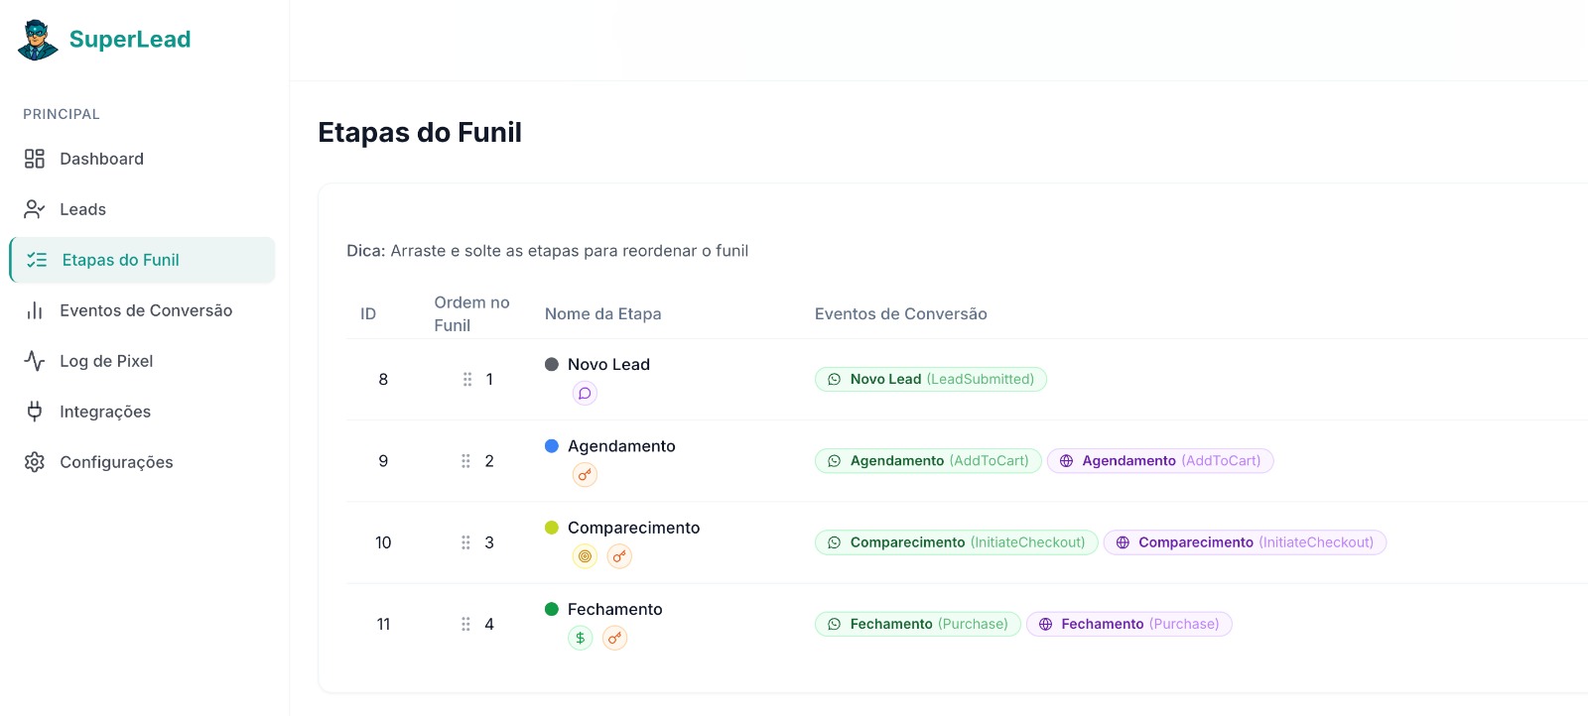Click the Dashboard grid icon
This screenshot has width=1588, height=716.
(35, 159)
